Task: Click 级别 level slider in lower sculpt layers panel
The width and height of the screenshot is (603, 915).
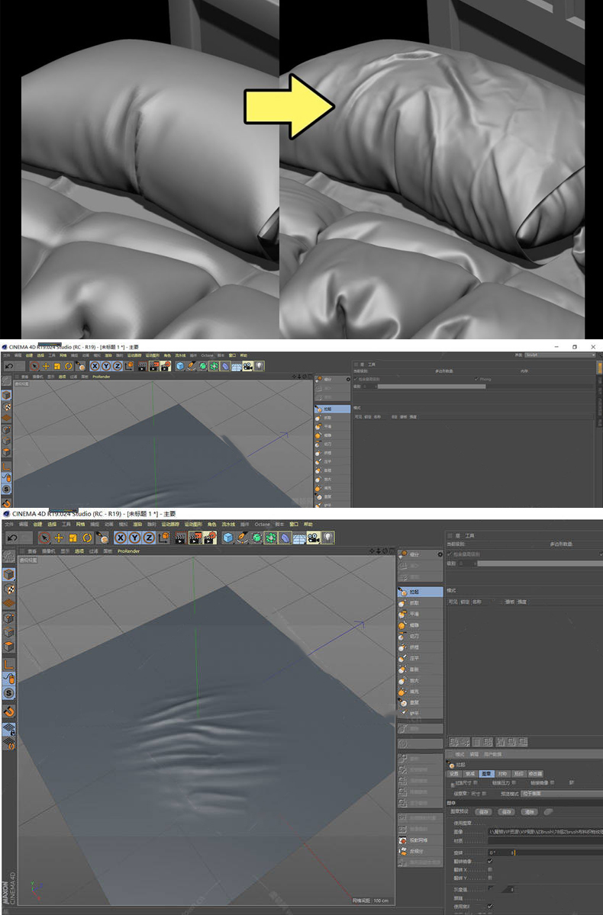Action: 540,563
